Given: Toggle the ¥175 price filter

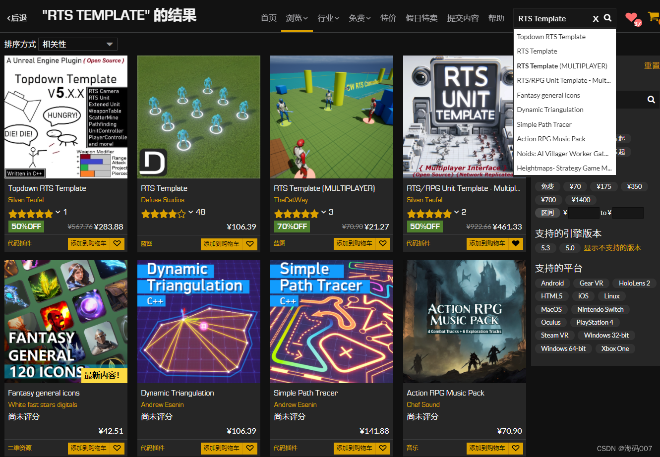Looking at the screenshot, I should coord(603,186).
